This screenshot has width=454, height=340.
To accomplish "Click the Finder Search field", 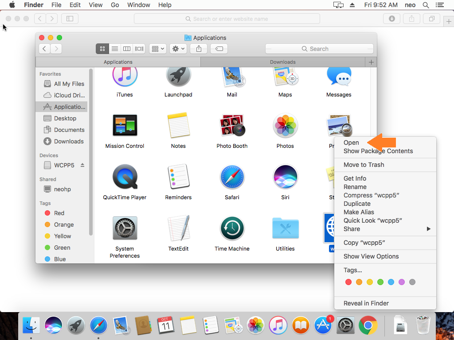I will [319, 49].
